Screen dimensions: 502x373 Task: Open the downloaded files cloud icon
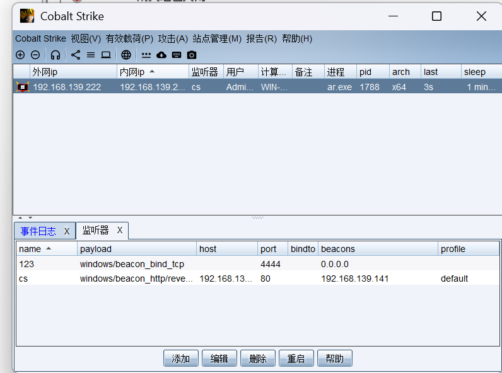click(x=161, y=55)
